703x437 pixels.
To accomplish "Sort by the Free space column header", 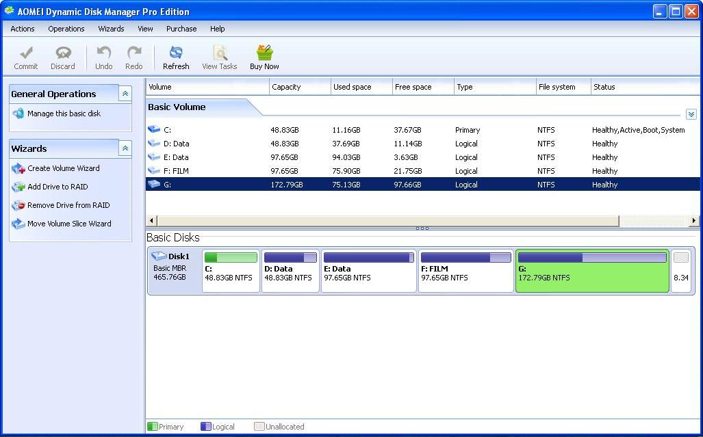I will coord(423,87).
